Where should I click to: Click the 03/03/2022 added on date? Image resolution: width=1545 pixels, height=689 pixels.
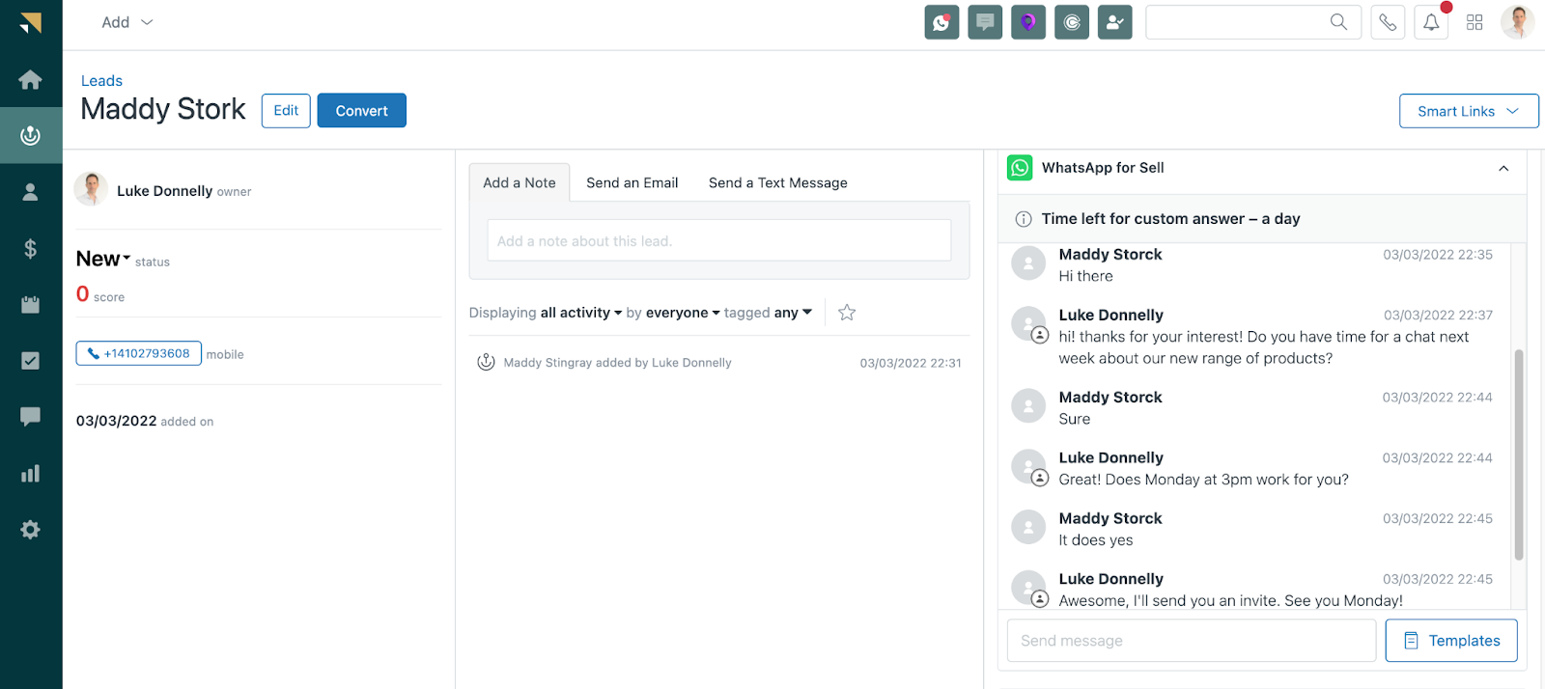click(x=116, y=421)
